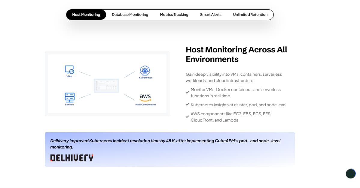This screenshot has height=188, width=360.
Task: Click the Servers rack icon
Action: pos(69,97)
